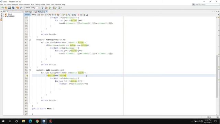Open the Tools menu

pyautogui.click(x=53, y=4)
